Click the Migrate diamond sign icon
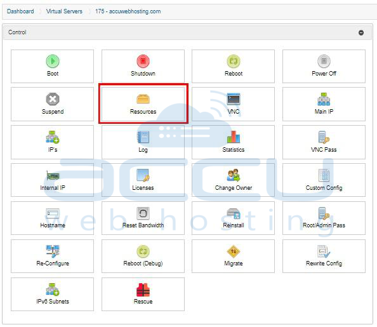This screenshot has width=377, height=327. click(x=234, y=251)
